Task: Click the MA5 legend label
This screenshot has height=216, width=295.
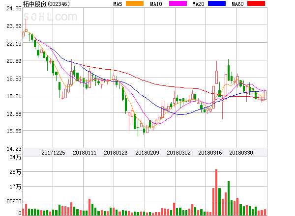Action: pos(118,4)
